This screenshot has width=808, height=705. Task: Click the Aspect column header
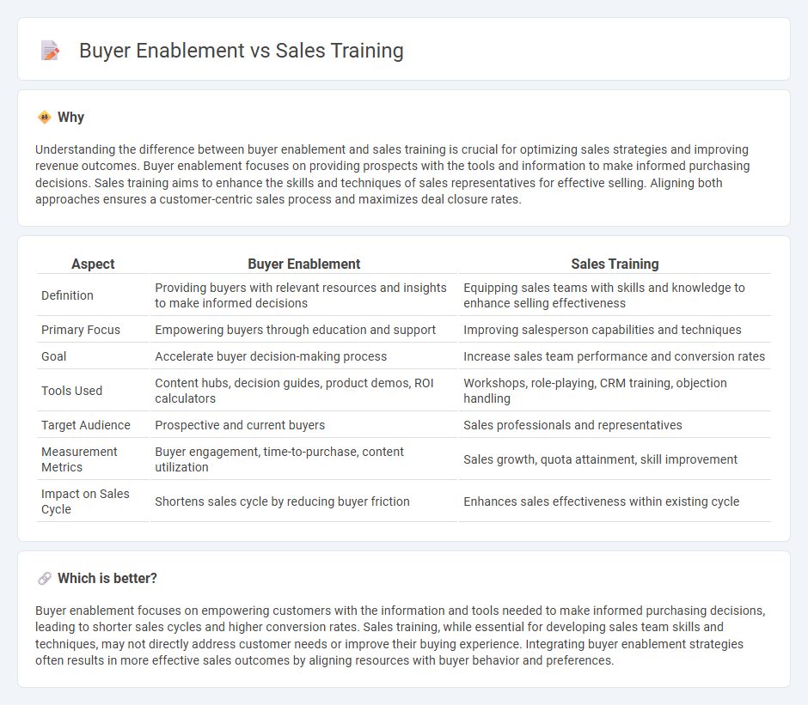(x=93, y=264)
